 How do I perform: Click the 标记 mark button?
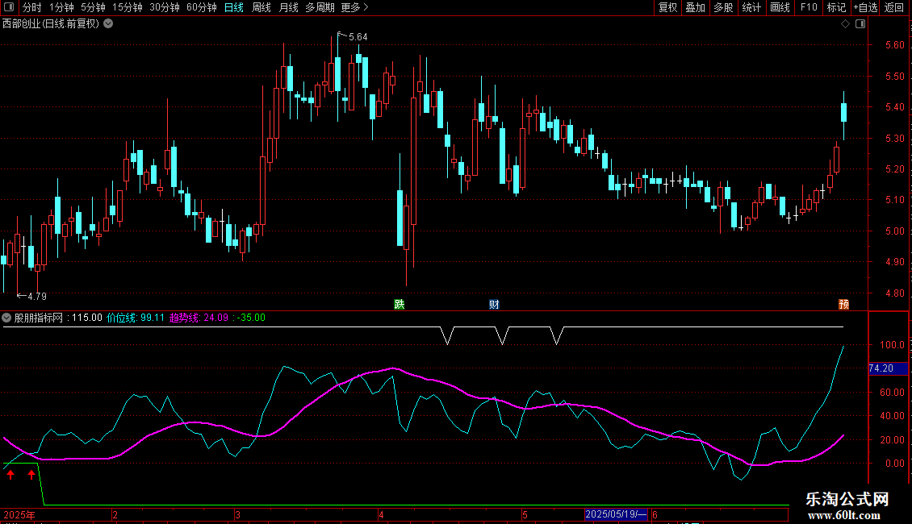(836, 7)
